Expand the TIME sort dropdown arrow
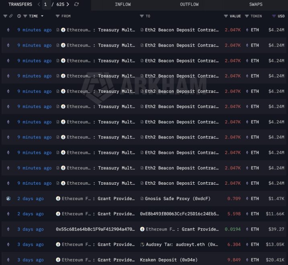This screenshot has width=288, height=265. [42, 16]
